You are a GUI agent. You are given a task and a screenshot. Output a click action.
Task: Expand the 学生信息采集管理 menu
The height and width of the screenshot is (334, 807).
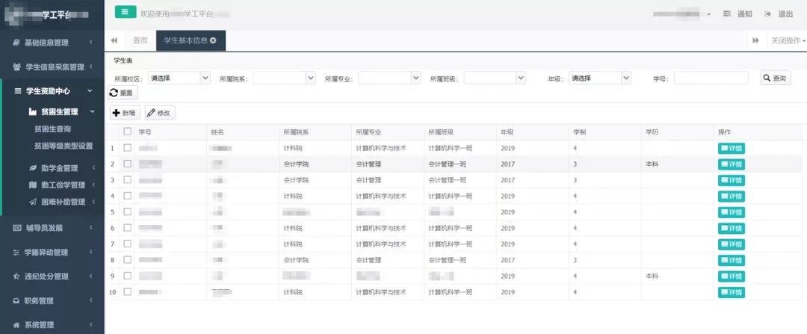52,67
